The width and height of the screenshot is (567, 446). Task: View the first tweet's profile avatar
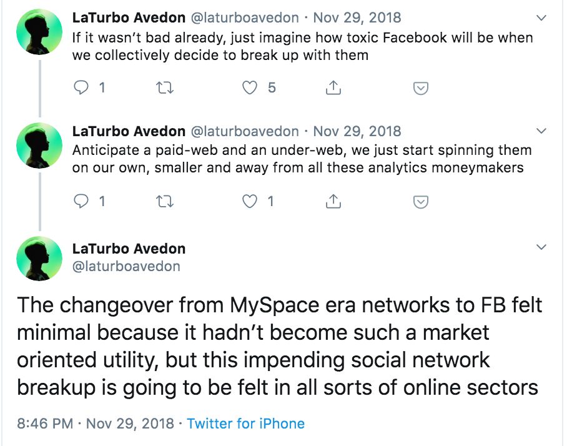pos(39,32)
